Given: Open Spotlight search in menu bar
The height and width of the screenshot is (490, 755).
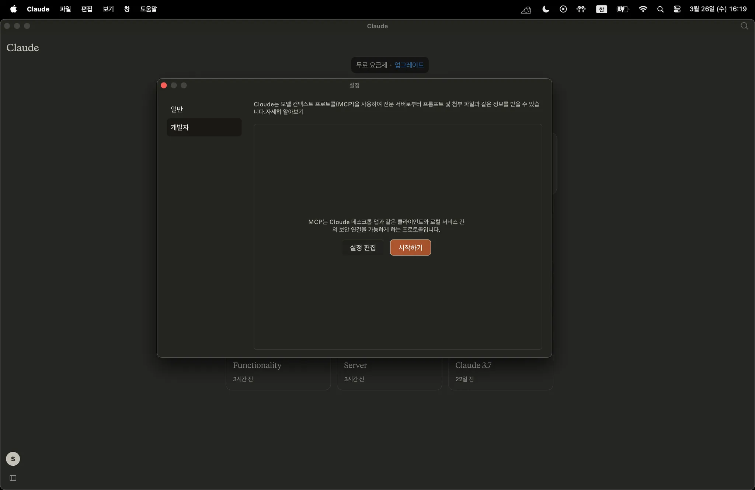Looking at the screenshot, I should click(660, 9).
